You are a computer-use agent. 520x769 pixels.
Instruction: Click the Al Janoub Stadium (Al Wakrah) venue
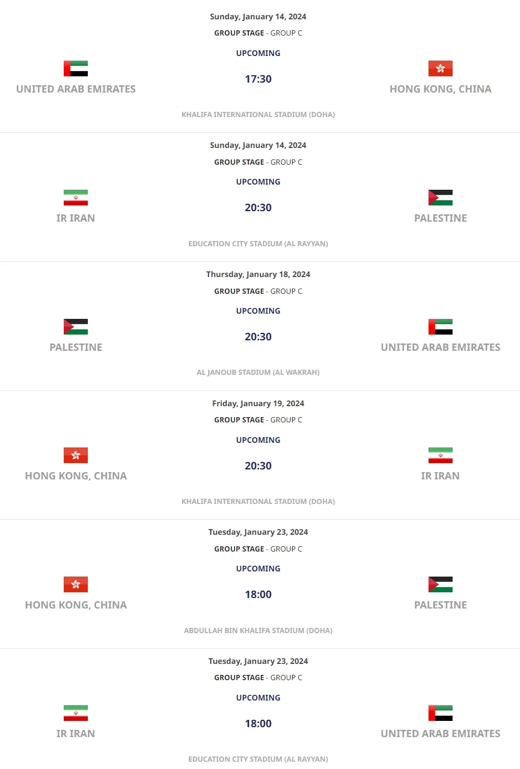point(258,372)
